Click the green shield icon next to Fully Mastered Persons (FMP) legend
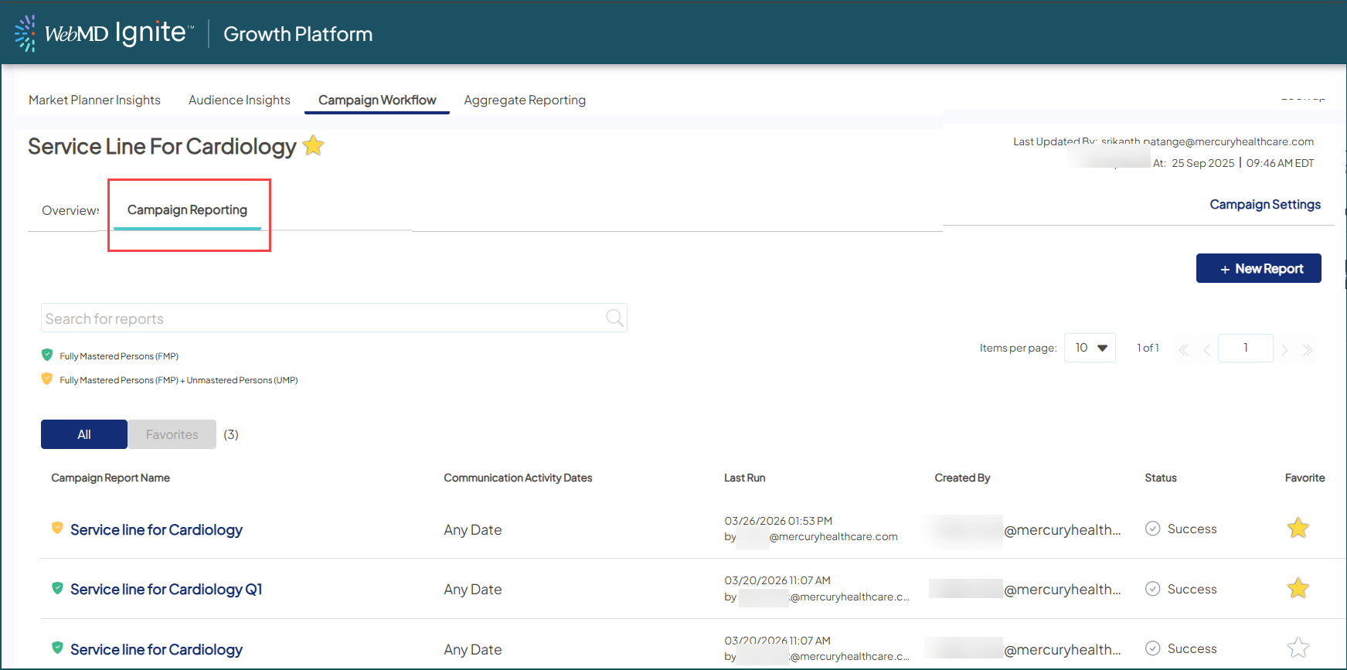This screenshot has width=1347, height=670. tap(47, 355)
